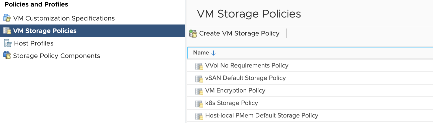Go to Storage Policy Components

coord(56,56)
